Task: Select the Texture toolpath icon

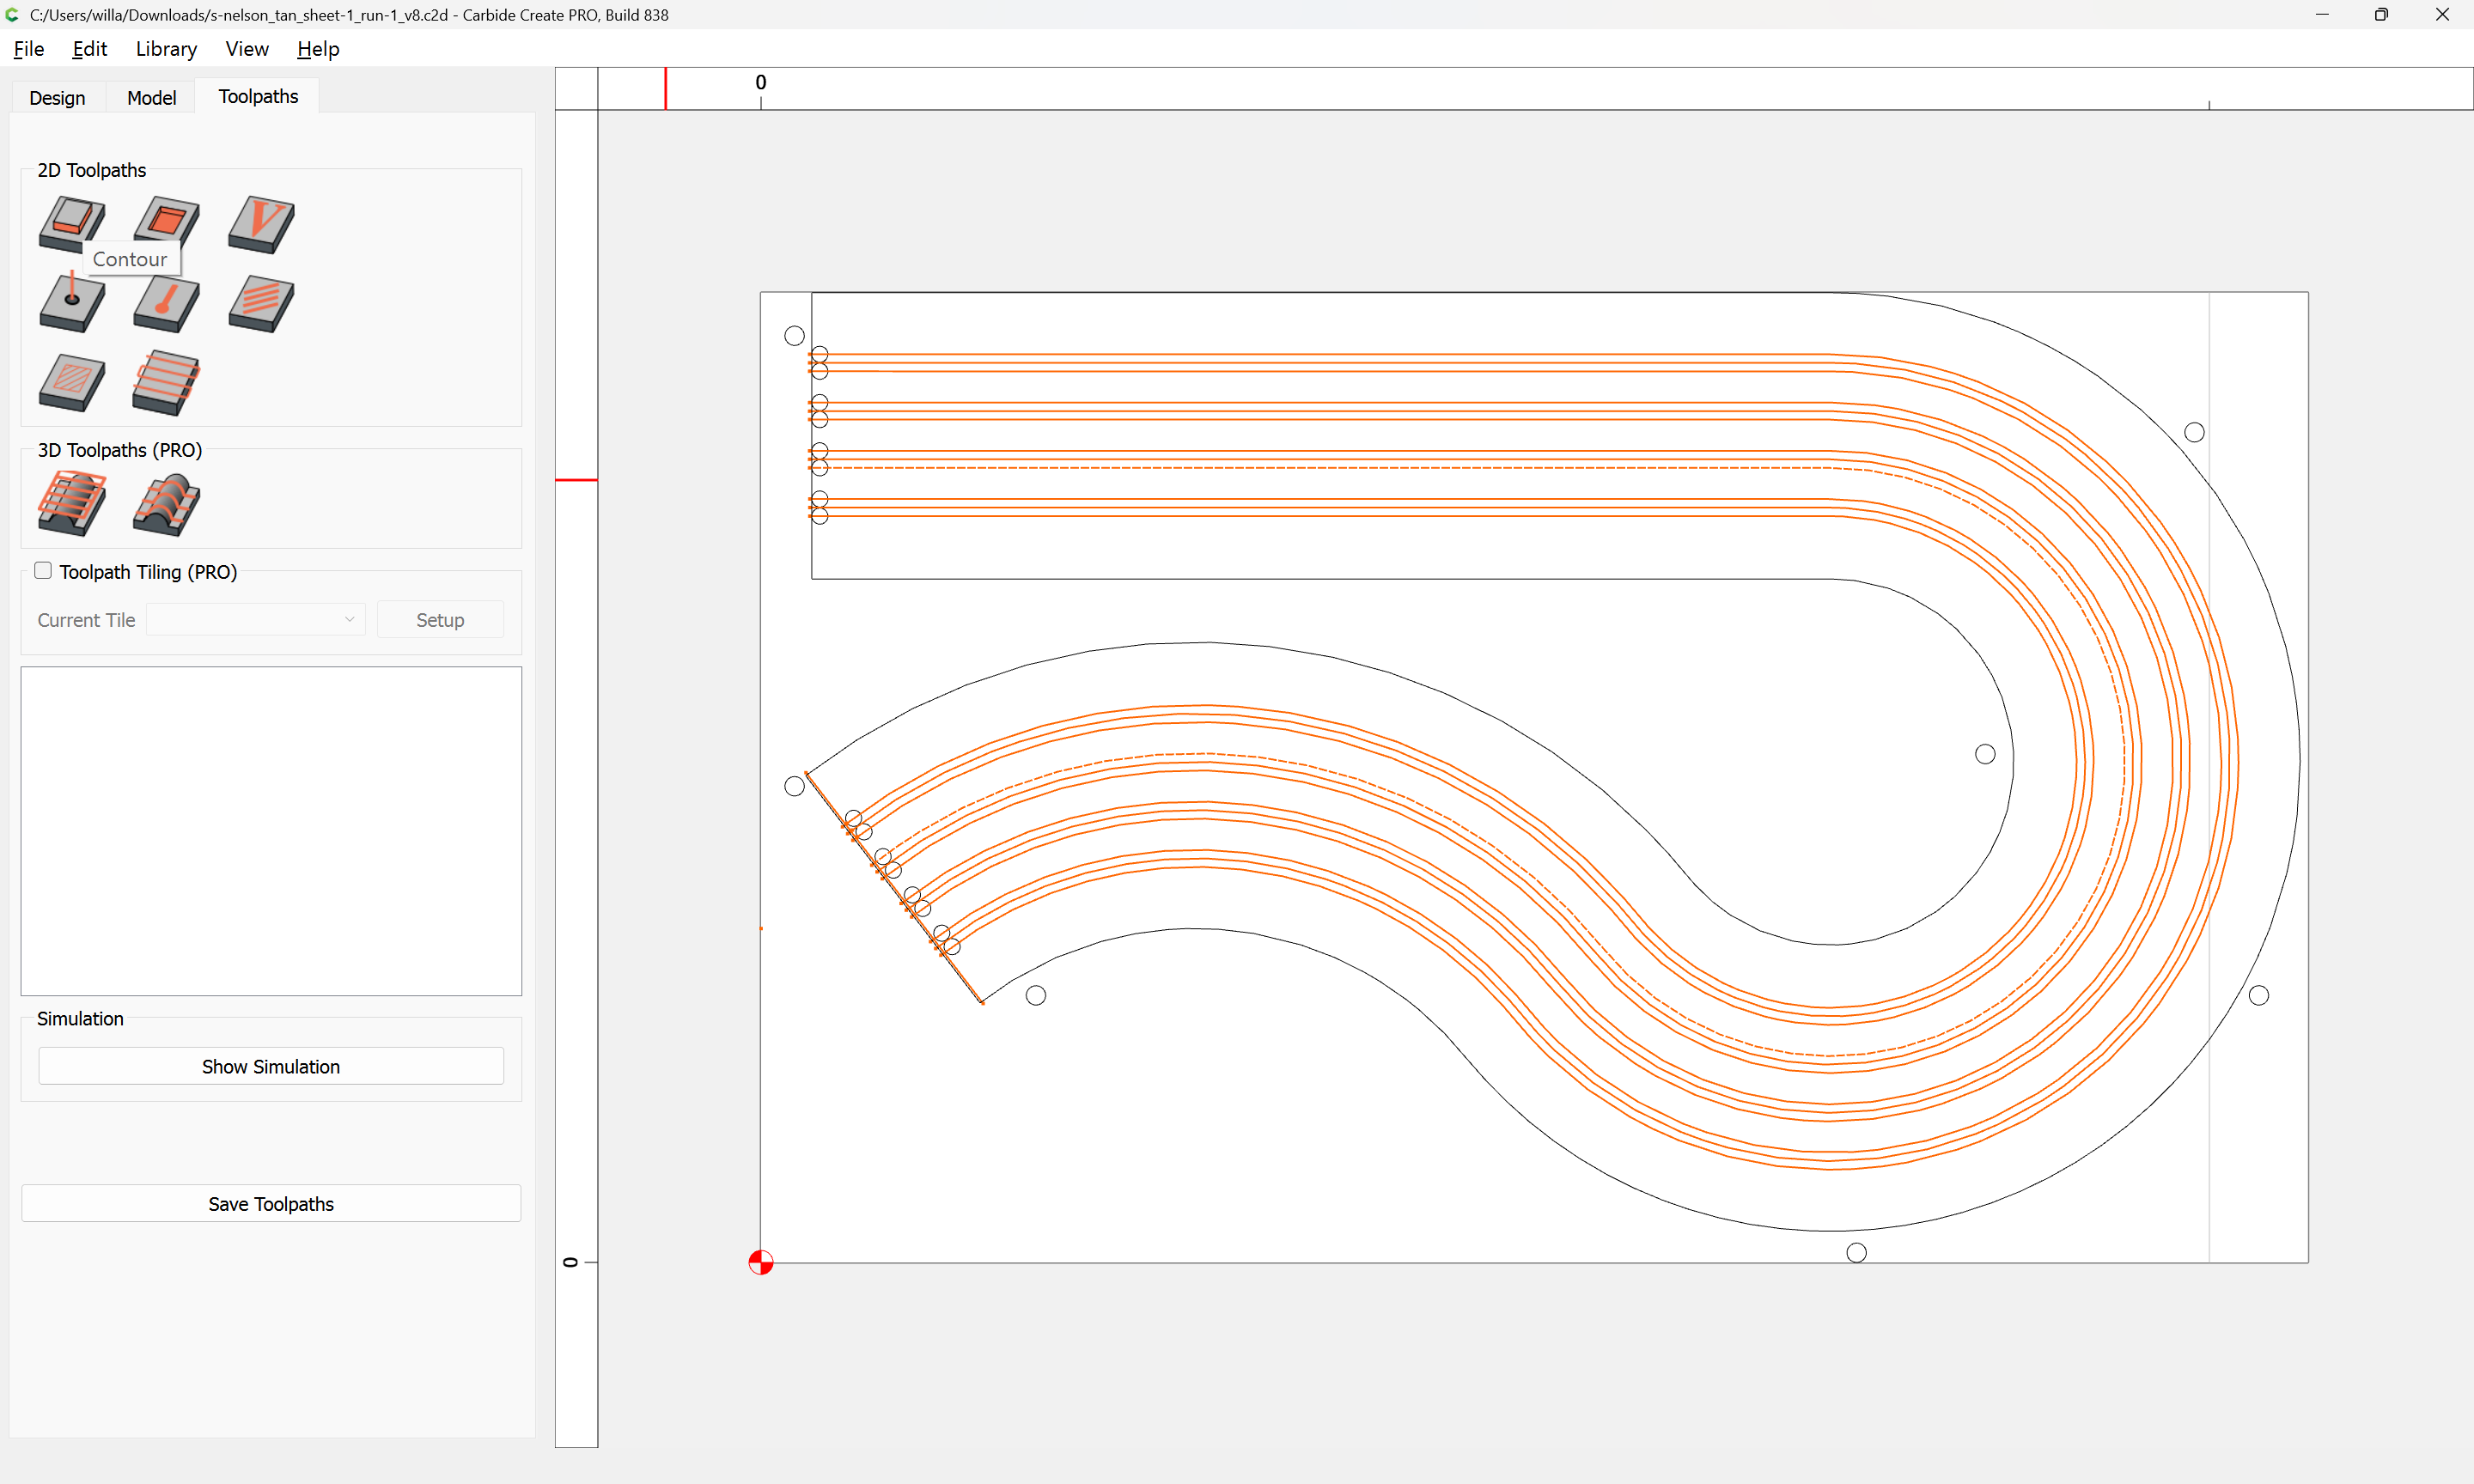Action: (x=261, y=303)
